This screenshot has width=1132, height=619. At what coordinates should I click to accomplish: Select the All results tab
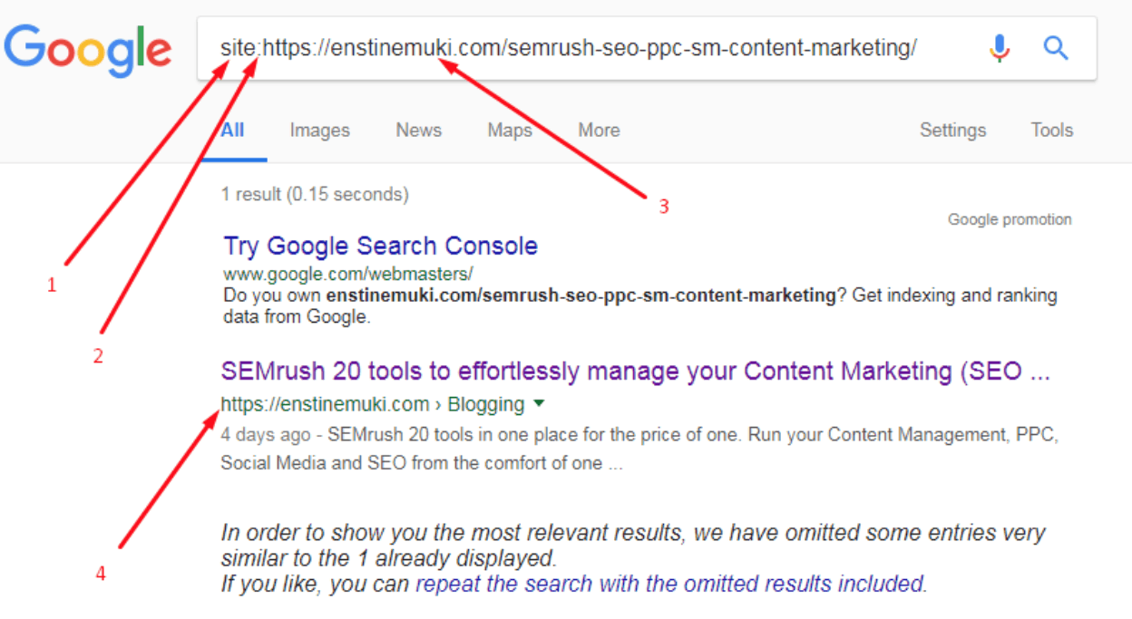pos(233,131)
